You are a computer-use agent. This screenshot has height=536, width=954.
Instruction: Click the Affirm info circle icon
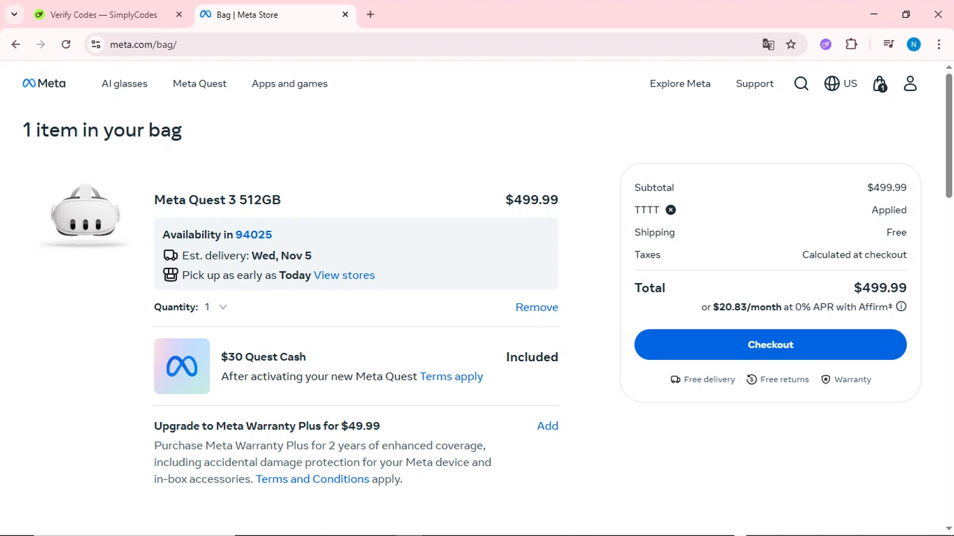click(901, 306)
